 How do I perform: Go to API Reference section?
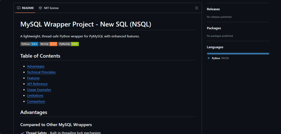click(x=37, y=84)
